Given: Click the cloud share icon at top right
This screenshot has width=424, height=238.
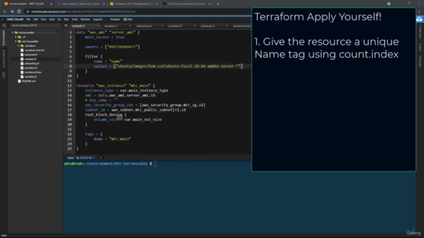Looking at the screenshot, I should pyautogui.click(x=419, y=19).
